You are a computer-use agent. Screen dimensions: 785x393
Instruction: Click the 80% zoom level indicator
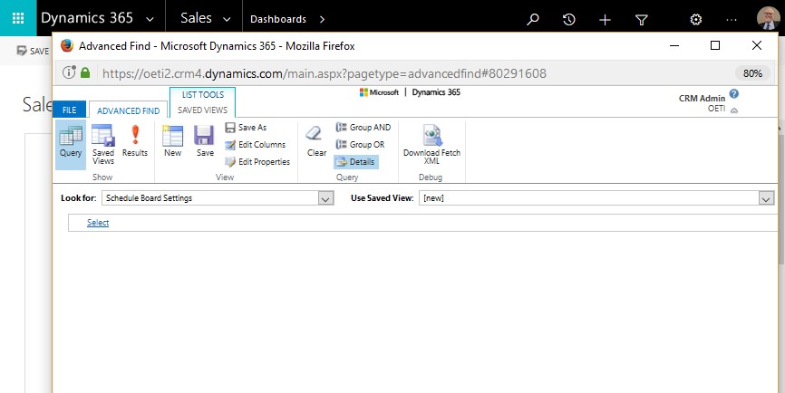(752, 73)
